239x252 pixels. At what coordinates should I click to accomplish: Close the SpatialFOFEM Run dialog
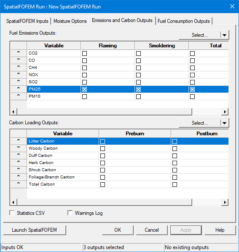click(232, 7)
